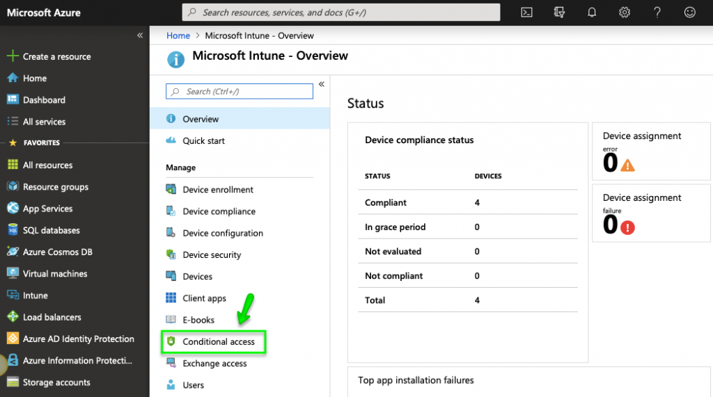
Task: Click the Dashboard icon in sidebar
Action: click(x=13, y=99)
